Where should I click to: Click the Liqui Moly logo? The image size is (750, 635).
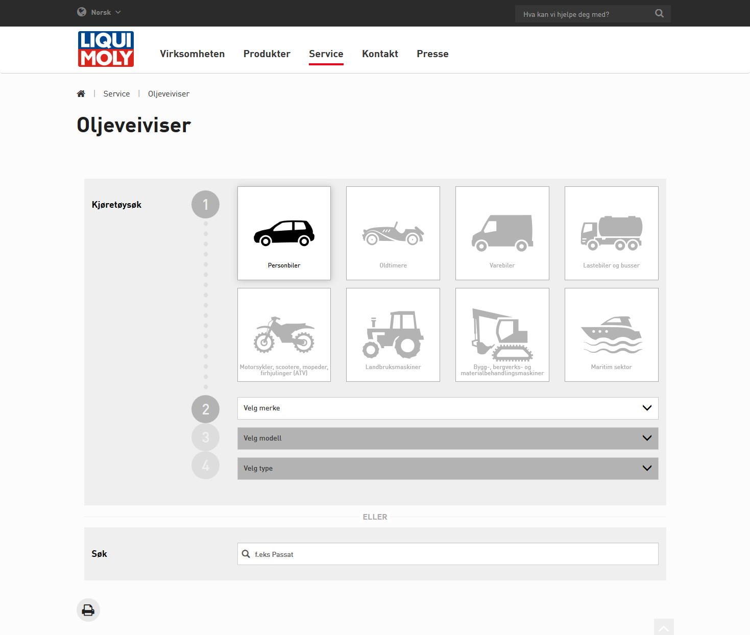(106, 49)
